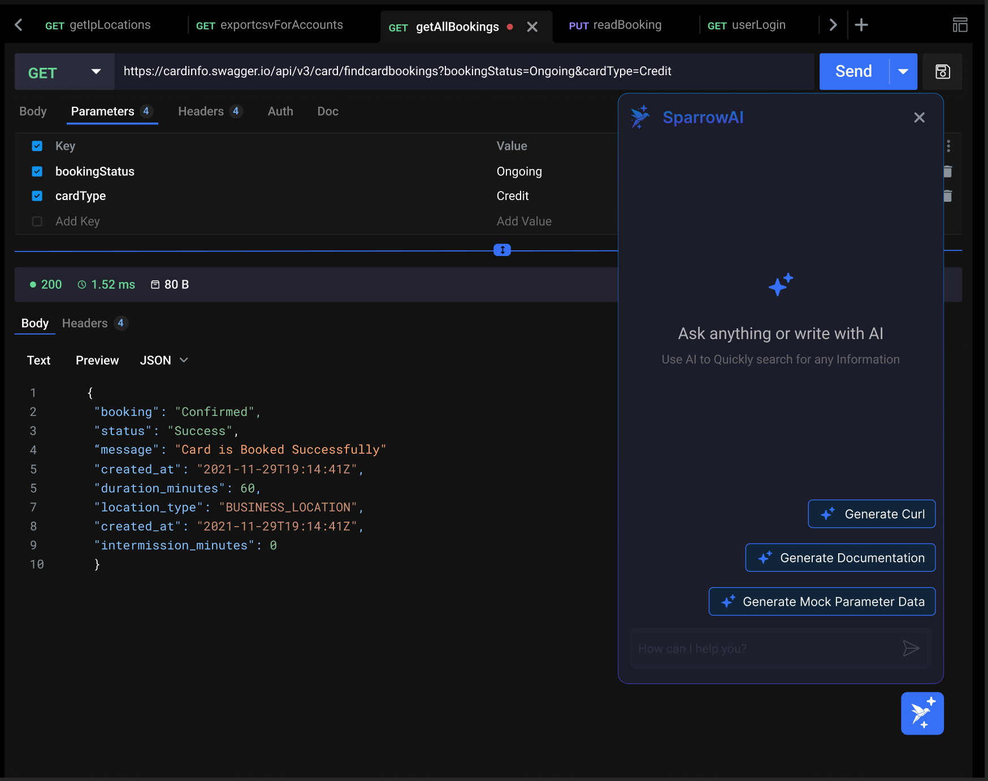Switch response view to Preview
Viewport: 988px width, 781px height.
tap(97, 360)
